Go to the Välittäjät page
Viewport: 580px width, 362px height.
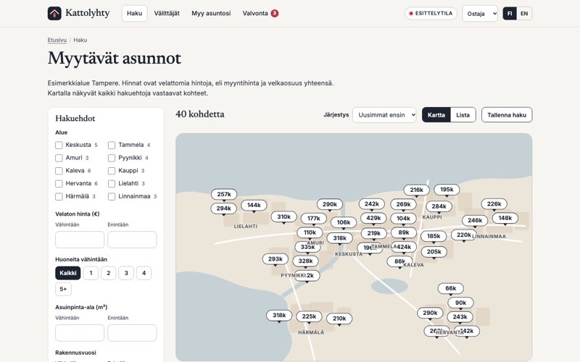pyautogui.click(x=167, y=13)
